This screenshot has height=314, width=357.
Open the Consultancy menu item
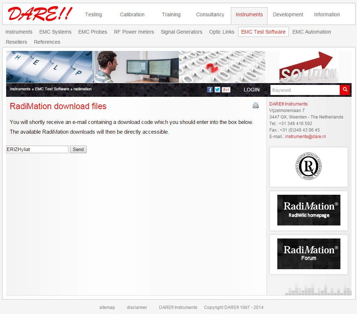coord(210,14)
